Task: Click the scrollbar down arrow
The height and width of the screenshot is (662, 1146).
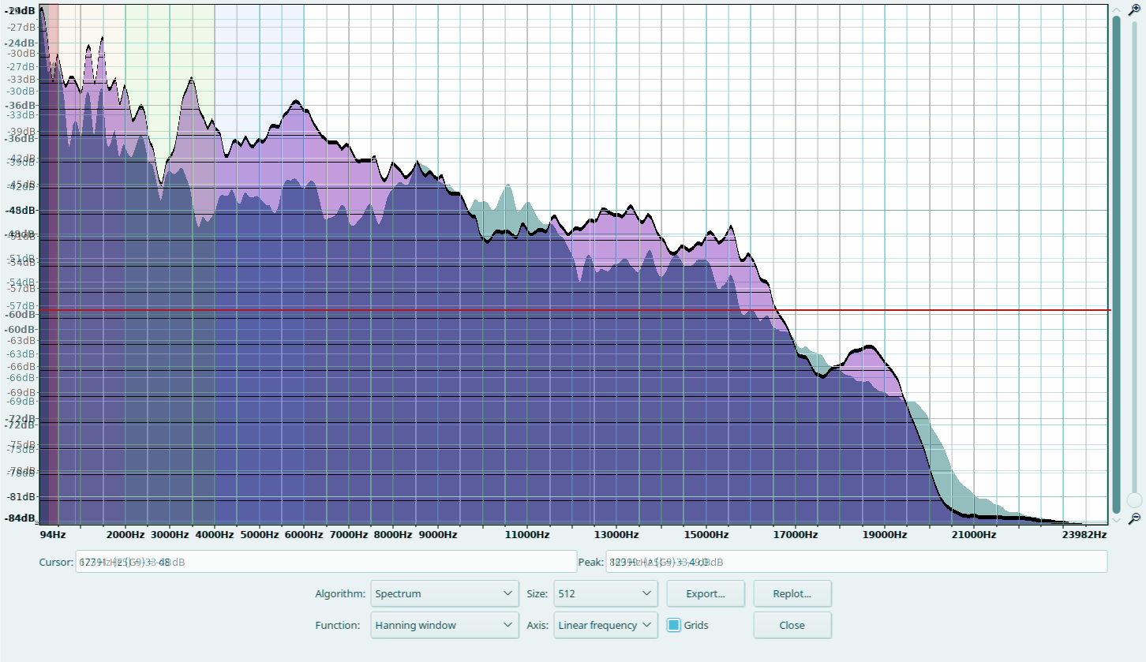Action: pyautogui.click(x=1116, y=519)
